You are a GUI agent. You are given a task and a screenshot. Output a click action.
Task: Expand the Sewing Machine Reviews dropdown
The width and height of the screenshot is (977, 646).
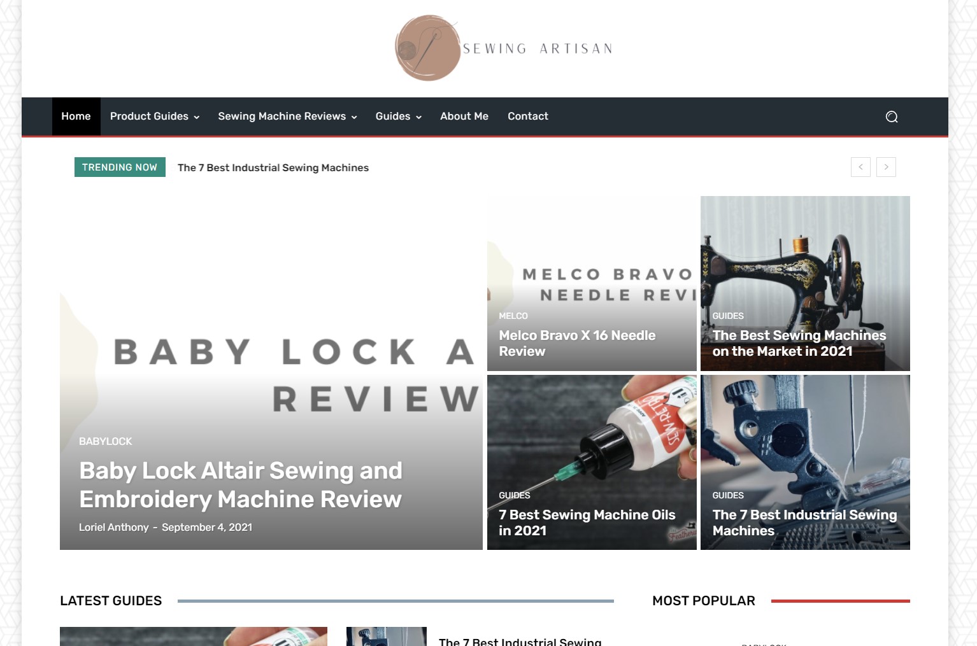point(287,116)
